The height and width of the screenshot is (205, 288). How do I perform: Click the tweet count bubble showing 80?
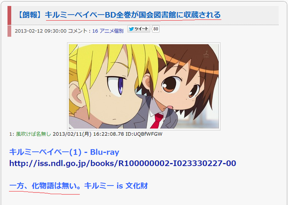(x=156, y=29)
